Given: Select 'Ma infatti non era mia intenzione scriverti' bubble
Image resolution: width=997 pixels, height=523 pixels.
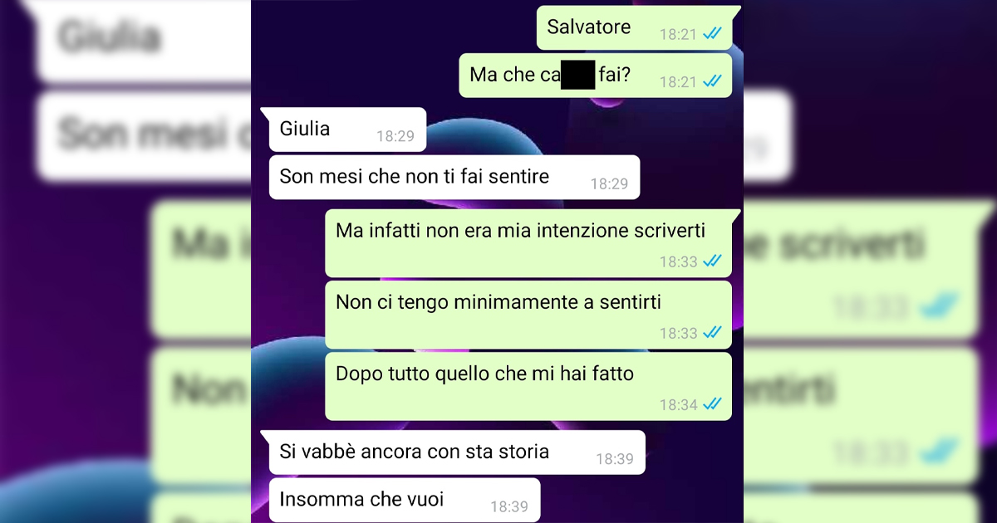Looking at the screenshot, I should click(x=532, y=242).
